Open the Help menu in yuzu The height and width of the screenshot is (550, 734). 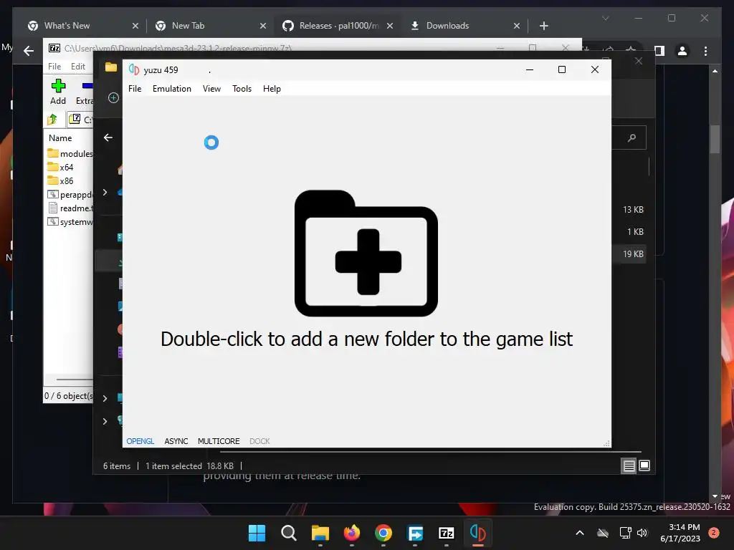click(272, 88)
